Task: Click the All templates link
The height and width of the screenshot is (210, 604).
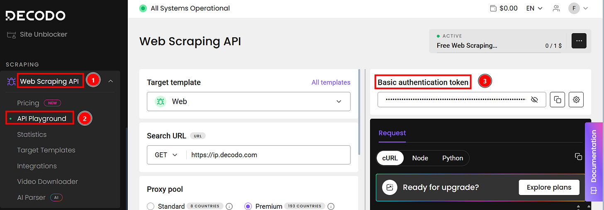Action: (331, 83)
